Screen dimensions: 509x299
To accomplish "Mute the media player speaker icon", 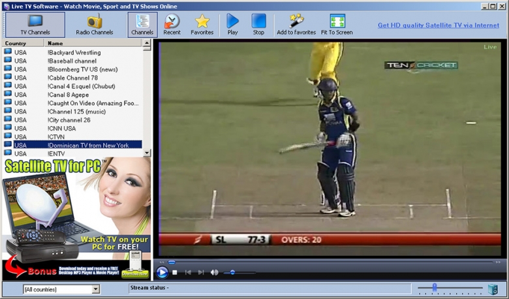I will click(215, 272).
